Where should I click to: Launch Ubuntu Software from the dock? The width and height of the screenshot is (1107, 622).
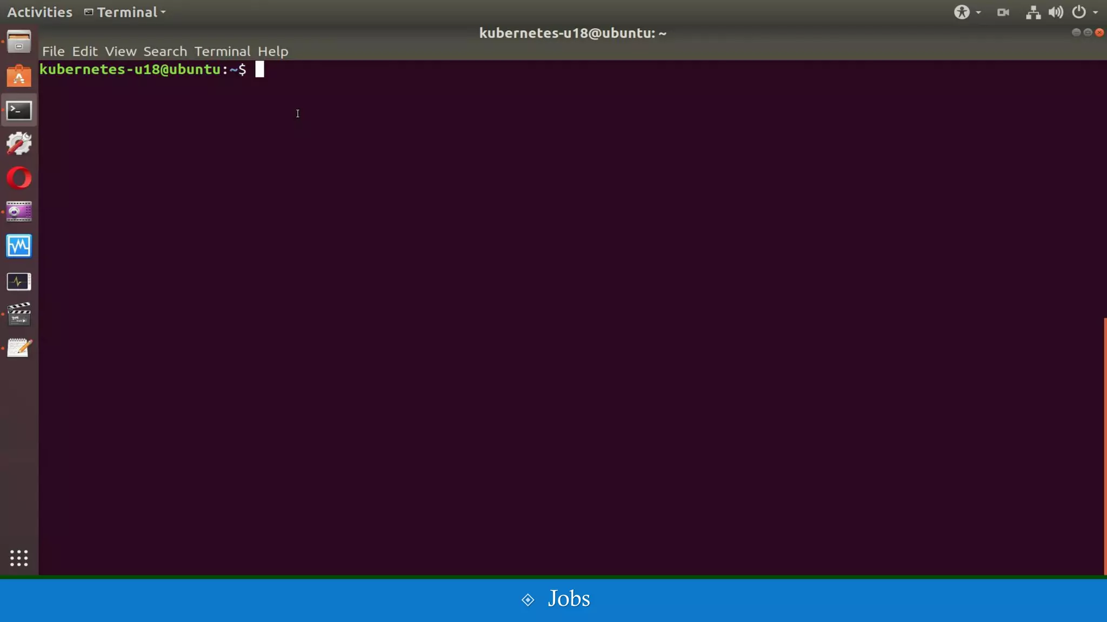[x=19, y=76]
